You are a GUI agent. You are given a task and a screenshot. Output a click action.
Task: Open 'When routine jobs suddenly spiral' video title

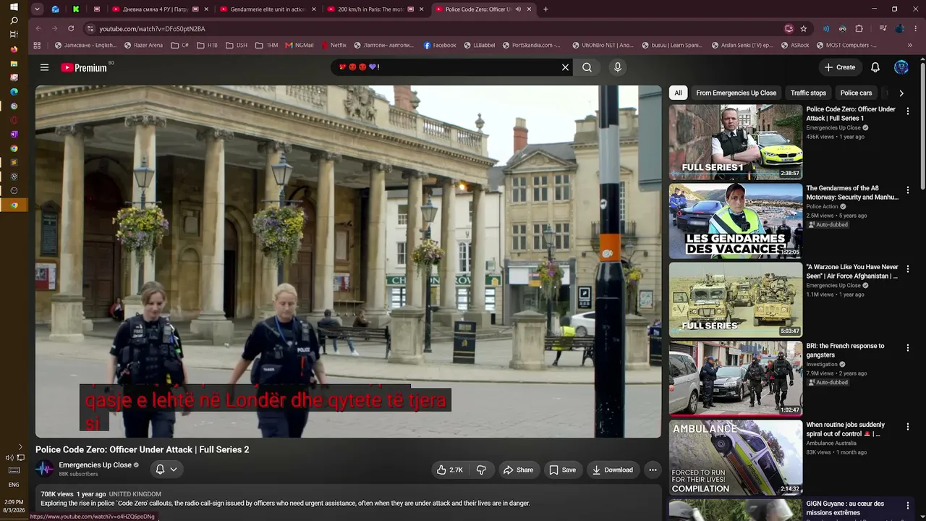845,429
